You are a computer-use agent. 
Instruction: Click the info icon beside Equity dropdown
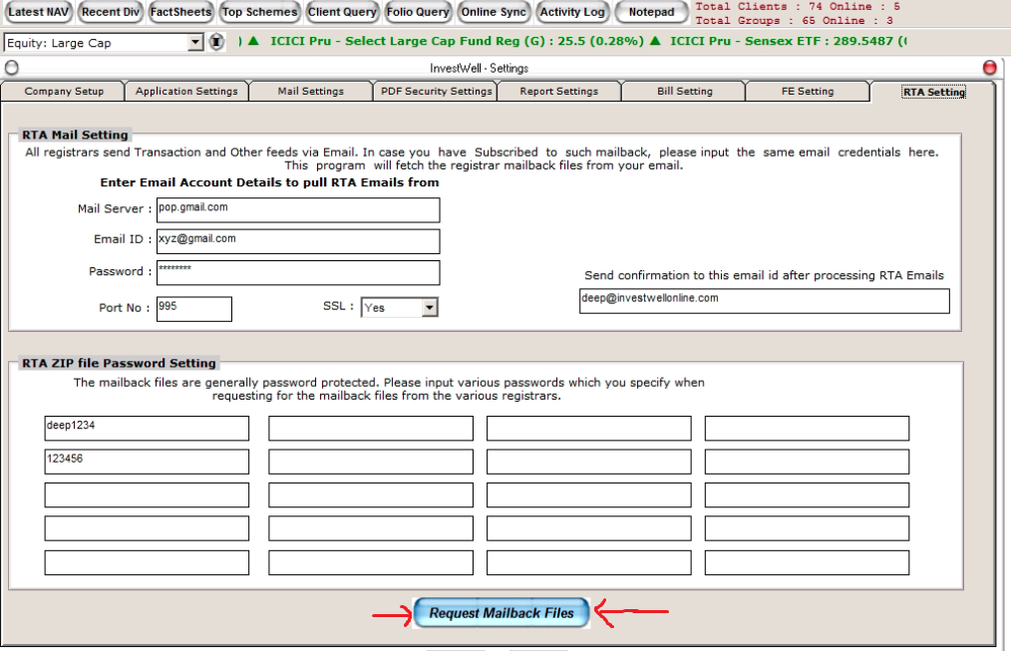pos(216,43)
